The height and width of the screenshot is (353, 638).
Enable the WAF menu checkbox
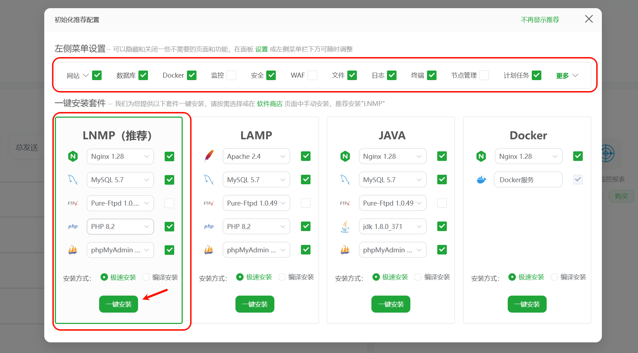pyautogui.click(x=312, y=75)
